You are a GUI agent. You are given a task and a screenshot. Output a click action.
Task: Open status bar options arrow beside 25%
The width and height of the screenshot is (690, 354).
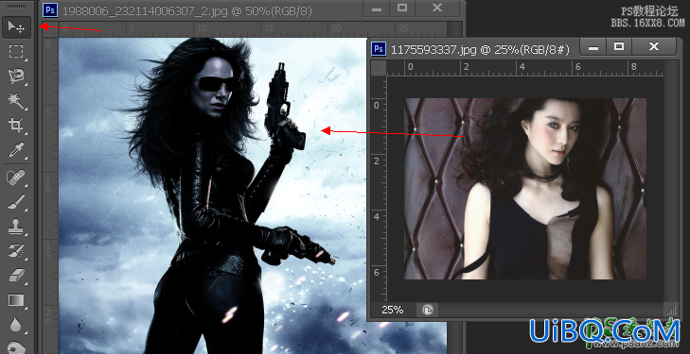(427, 311)
